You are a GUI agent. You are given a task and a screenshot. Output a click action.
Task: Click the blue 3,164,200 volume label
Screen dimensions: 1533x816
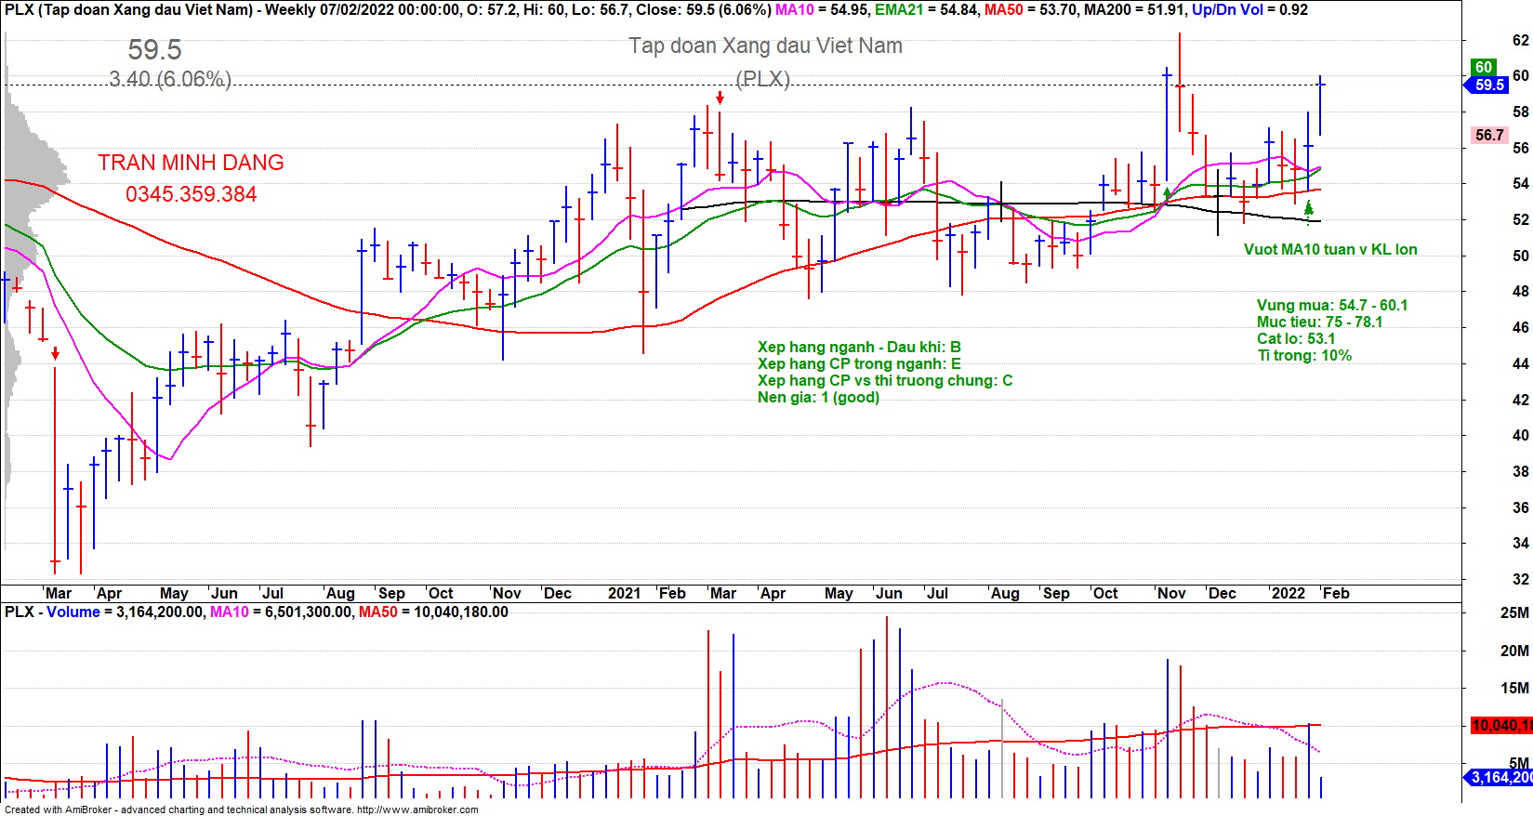coord(1499,777)
